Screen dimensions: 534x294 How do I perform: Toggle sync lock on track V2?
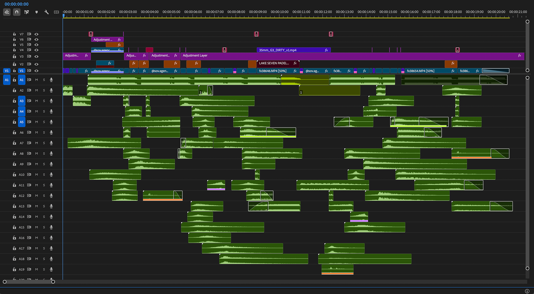(x=29, y=64)
